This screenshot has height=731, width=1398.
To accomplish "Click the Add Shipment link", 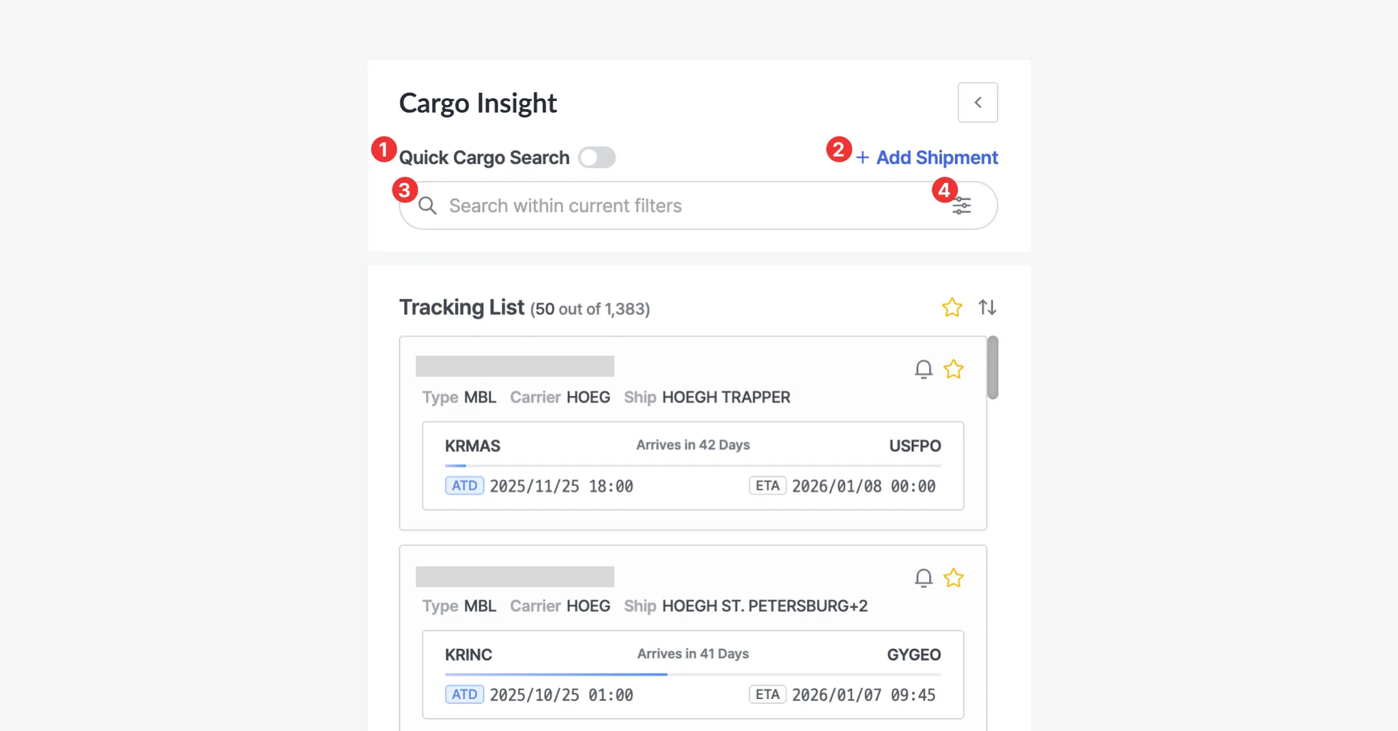I will coord(937,158).
